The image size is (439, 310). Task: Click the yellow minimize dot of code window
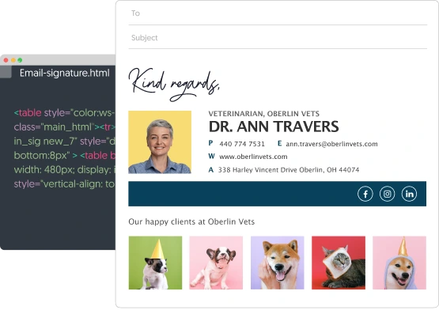[x=13, y=60]
